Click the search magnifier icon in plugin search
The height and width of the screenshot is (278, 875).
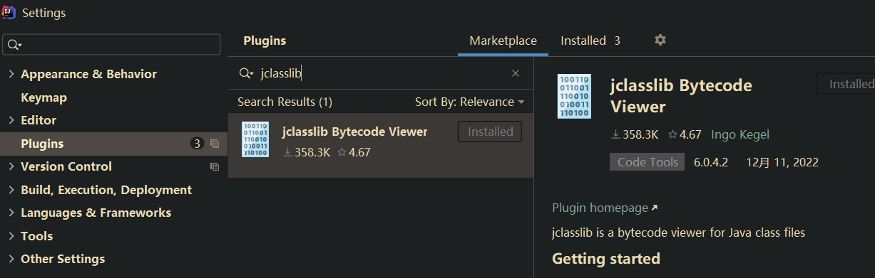pyautogui.click(x=247, y=73)
